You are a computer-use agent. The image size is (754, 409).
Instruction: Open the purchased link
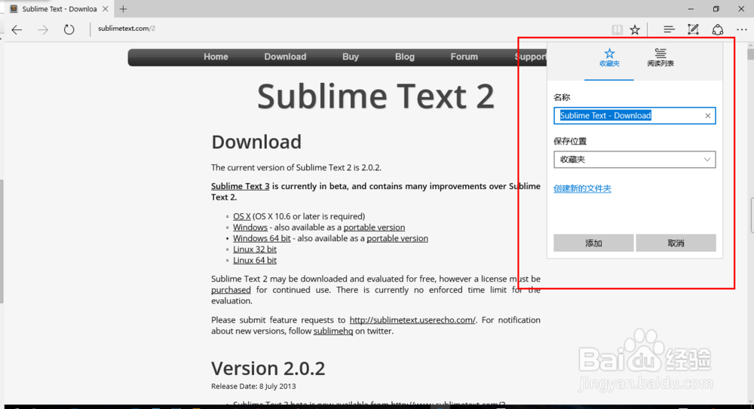coord(231,290)
